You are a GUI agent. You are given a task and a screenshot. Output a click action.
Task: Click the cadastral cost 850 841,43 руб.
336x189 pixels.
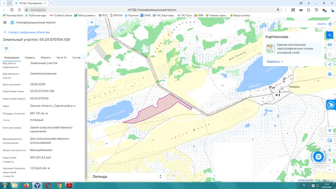pos(41,157)
